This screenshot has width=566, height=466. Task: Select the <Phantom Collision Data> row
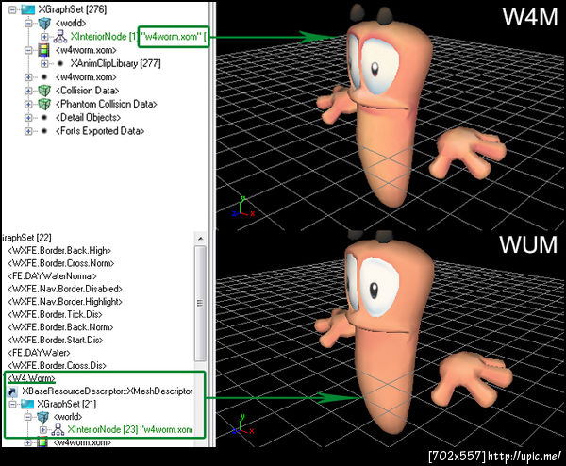click(106, 105)
